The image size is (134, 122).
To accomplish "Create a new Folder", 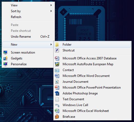I will (92, 45).
